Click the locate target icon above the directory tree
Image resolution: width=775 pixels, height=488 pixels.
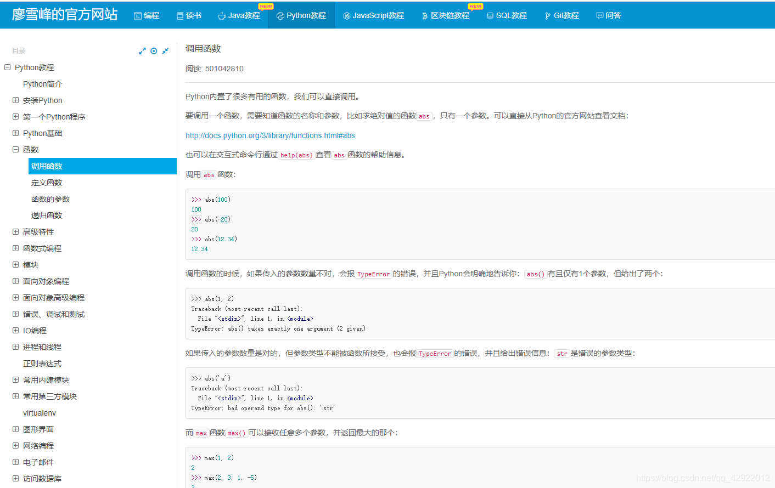154,50
